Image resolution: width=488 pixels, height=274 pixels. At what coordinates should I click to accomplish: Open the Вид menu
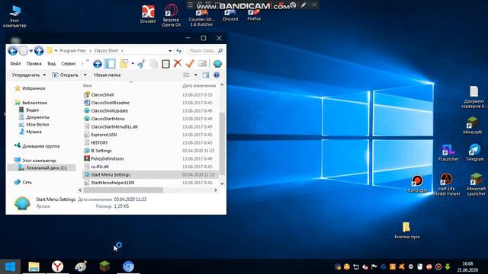pyautogui.click(x=51, y=64)
